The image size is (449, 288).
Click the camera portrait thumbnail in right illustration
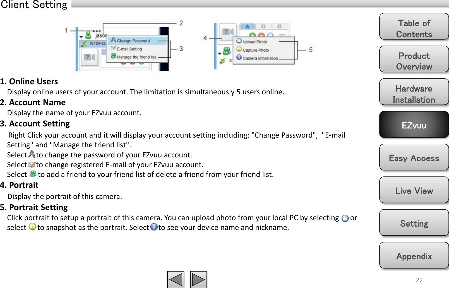[227, 32]
